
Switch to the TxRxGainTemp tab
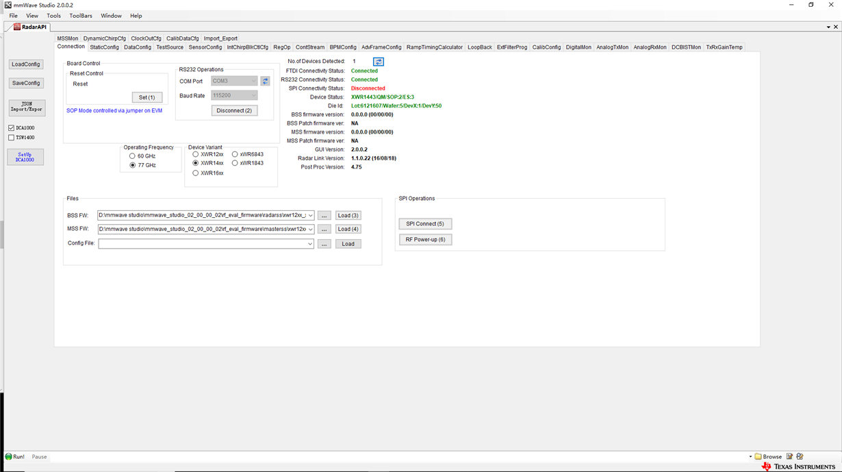point(724,47)
